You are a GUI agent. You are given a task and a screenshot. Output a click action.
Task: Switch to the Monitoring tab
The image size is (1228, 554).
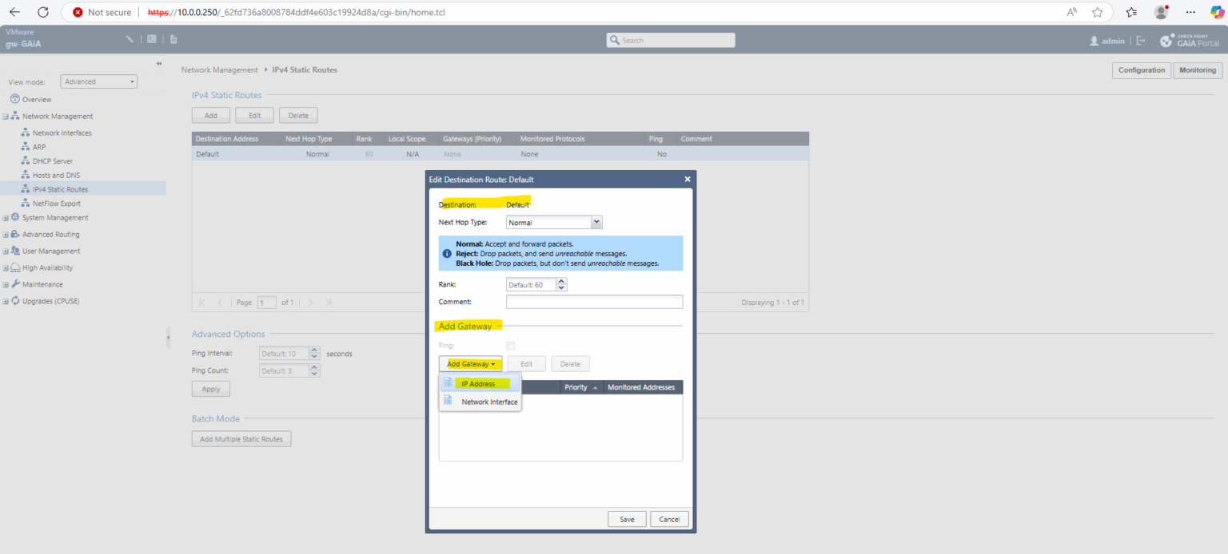(1197, 69)
